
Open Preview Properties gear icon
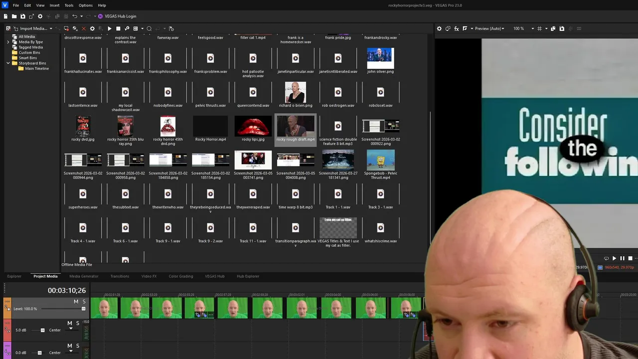439,28
